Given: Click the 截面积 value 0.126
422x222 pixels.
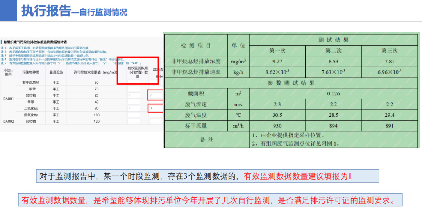Looking at the screenshot, I should pos(333,93).
